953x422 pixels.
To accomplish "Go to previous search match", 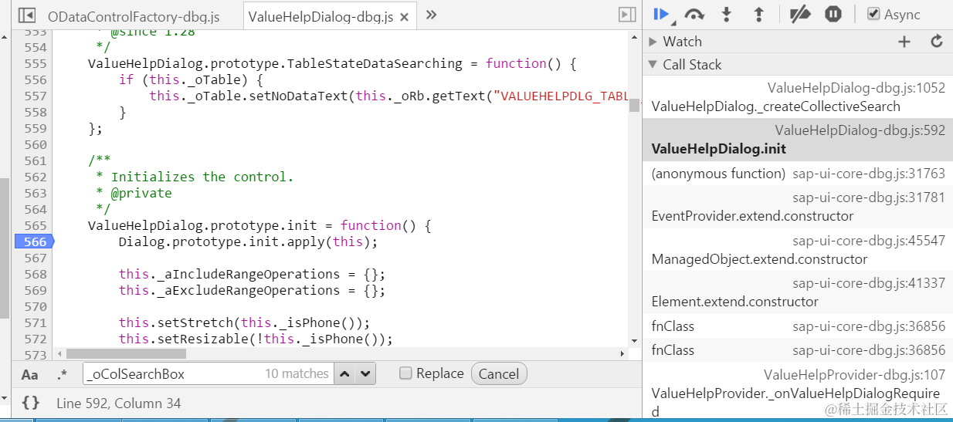I will (x=344, y=373).
